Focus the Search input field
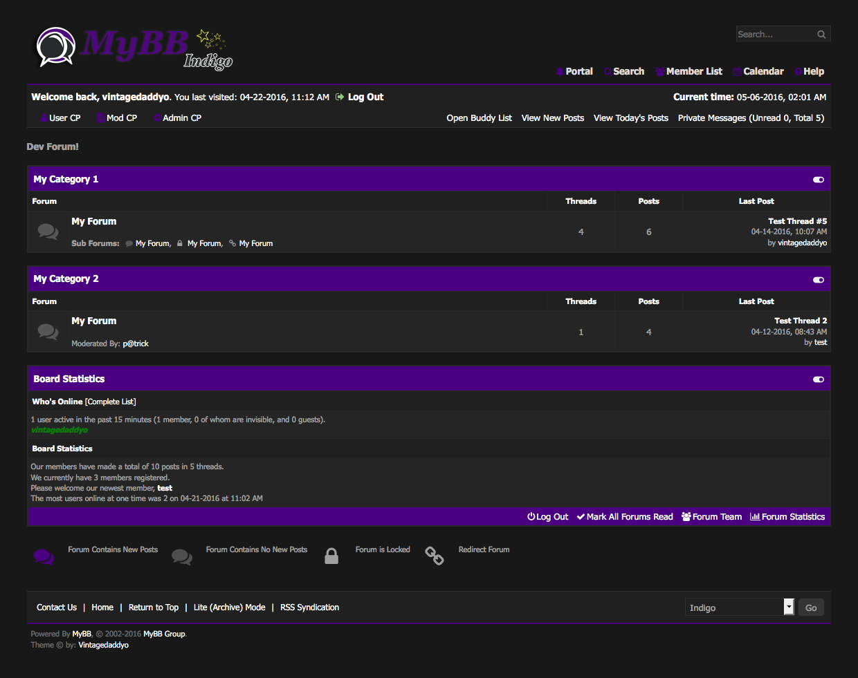This screenshot has height=678, width=858. (776, 35)
